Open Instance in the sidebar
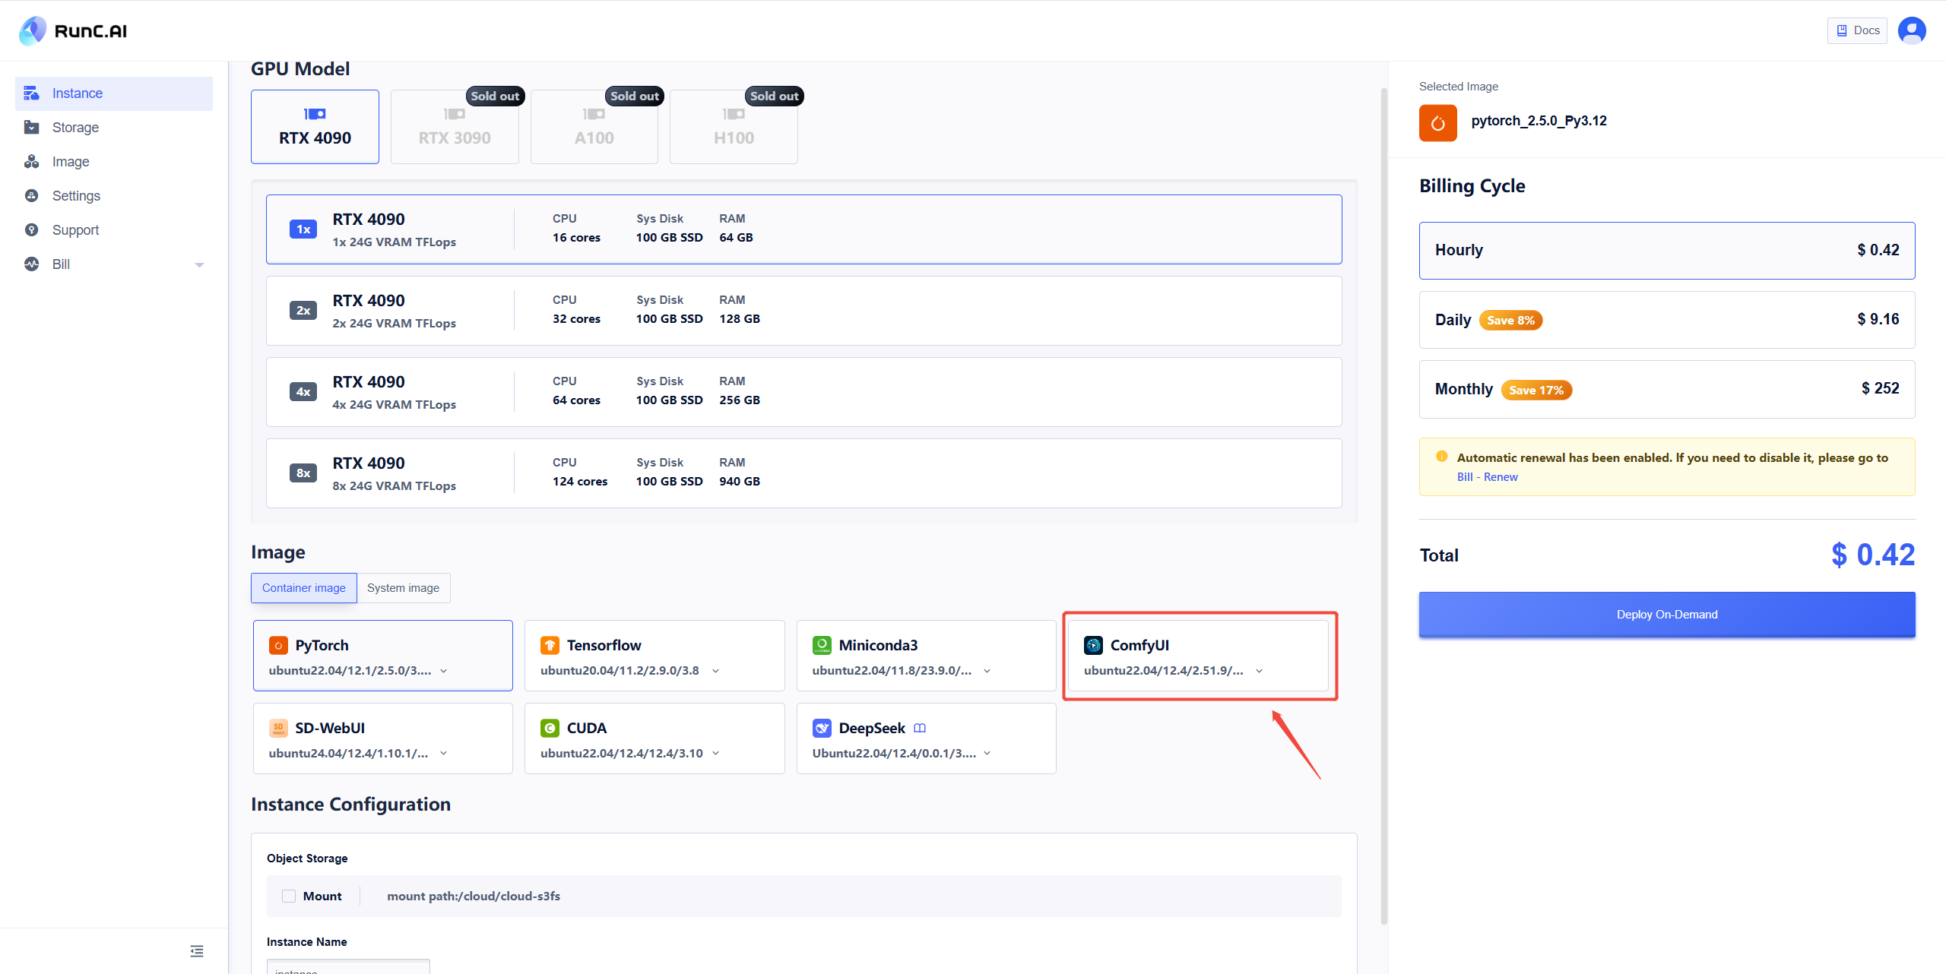The image size is (1946, 974). (114, 93)
